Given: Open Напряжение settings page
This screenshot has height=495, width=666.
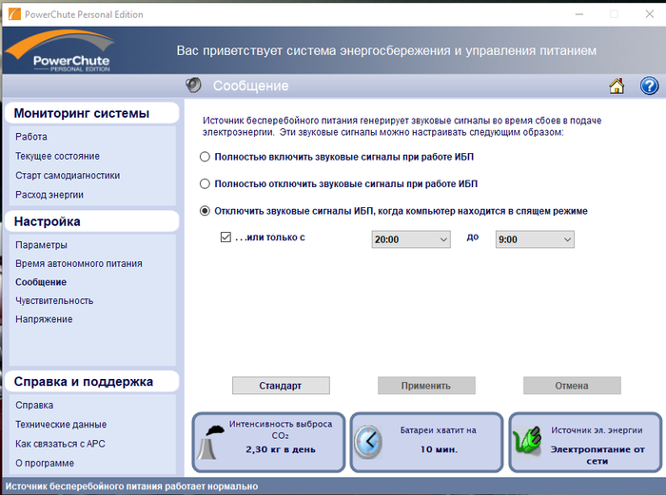Looking at the screenshot, I should coord(44,319).
